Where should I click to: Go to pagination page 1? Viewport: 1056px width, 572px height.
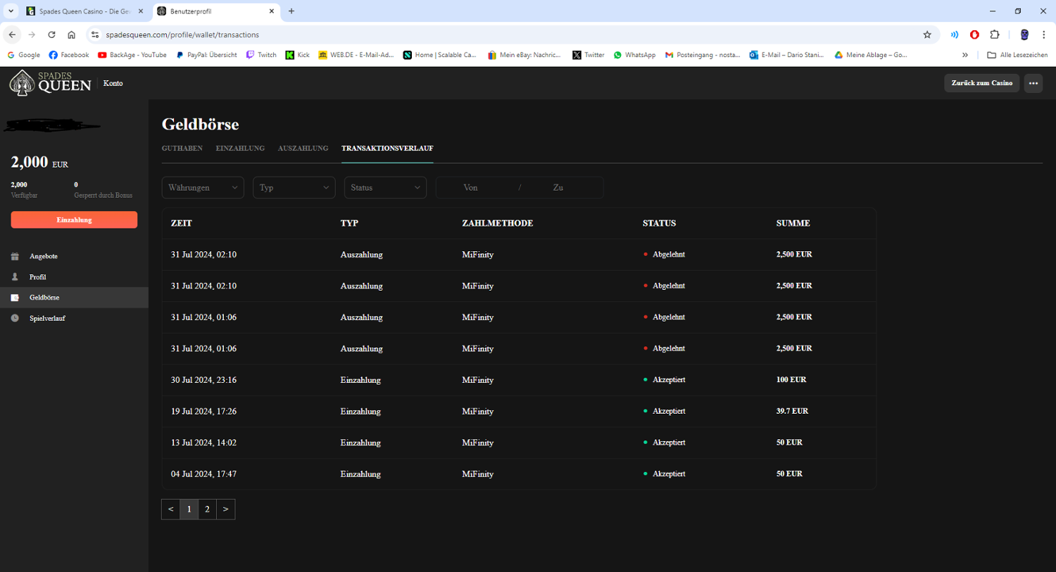(x=189, y=509)
